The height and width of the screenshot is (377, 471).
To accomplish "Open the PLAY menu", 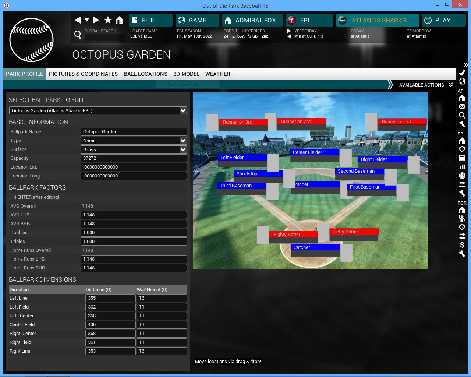I will [444, 20].
